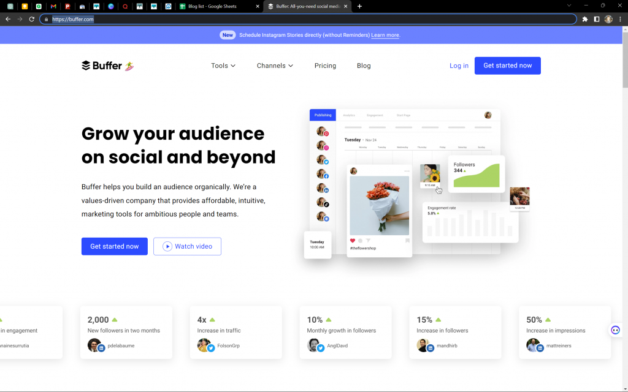Click 'Increase in impressions' text
Viewport: 628px width, 392px height.
[x=556, y=330]
